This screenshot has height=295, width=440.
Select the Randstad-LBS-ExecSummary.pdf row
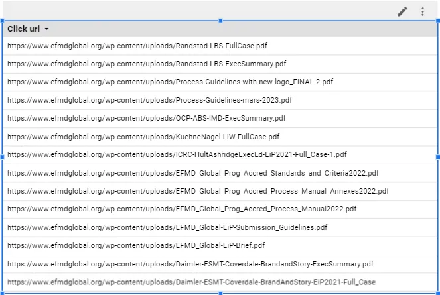point(220,64)
